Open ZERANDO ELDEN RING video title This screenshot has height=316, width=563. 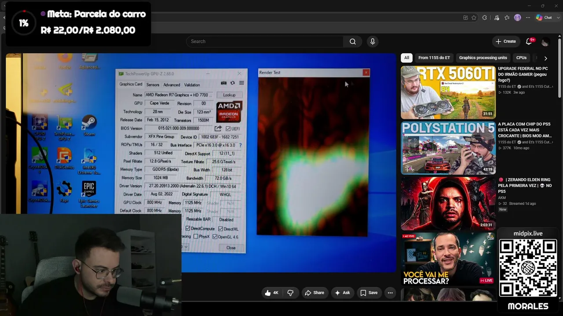click(525, 185)
